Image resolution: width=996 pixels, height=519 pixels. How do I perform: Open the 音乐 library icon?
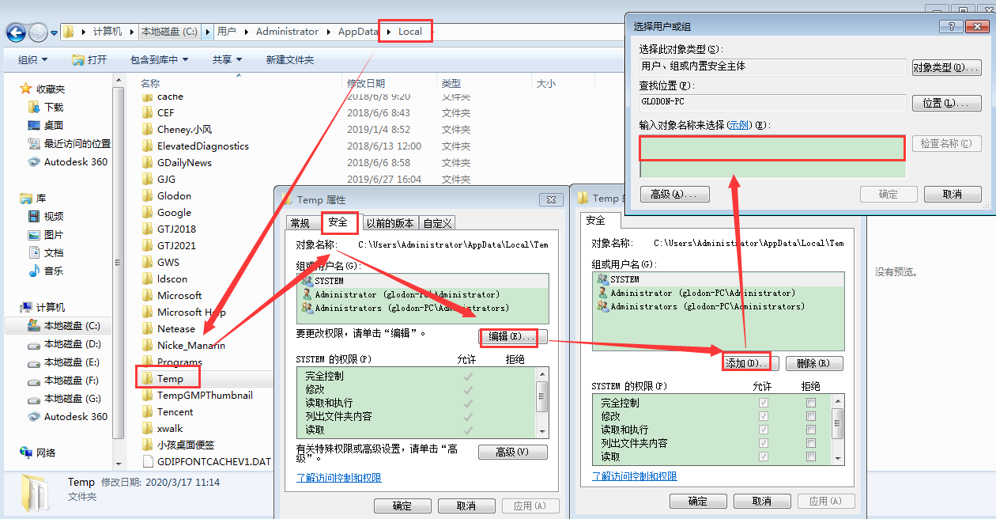tap(33, 271)
